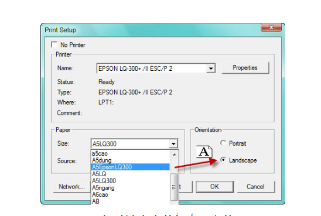Open printer Properties

point(245,68)
